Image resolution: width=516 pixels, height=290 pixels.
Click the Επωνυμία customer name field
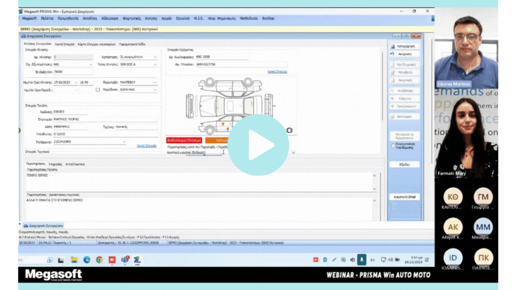(x=105, y=119)
